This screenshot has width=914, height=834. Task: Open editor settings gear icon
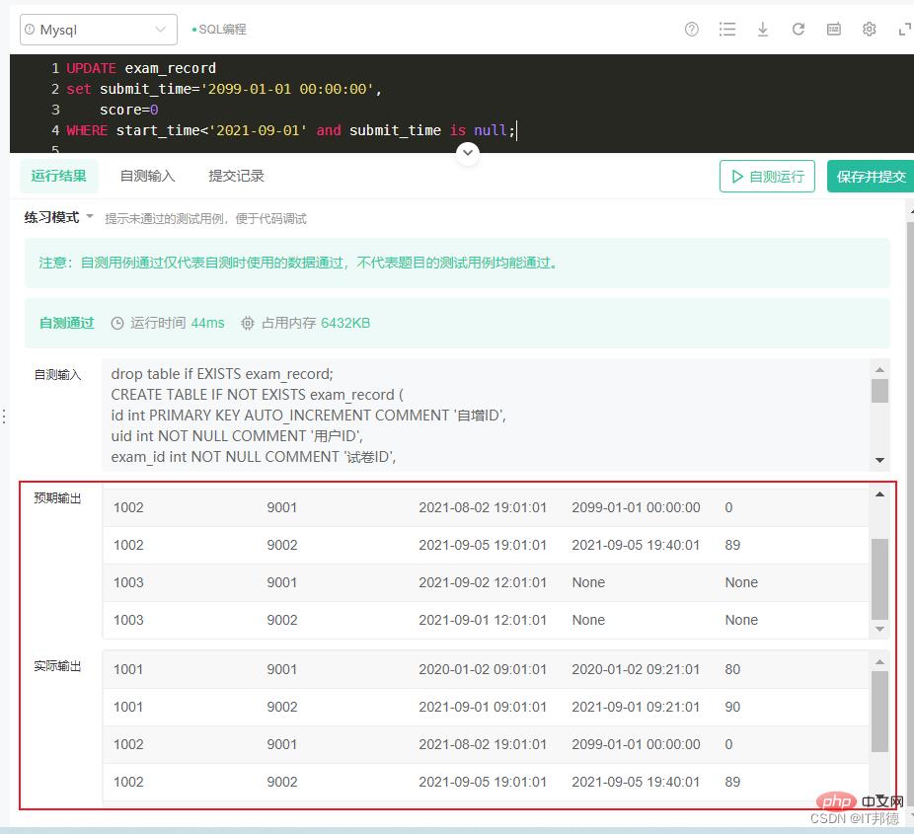(870, 30)
